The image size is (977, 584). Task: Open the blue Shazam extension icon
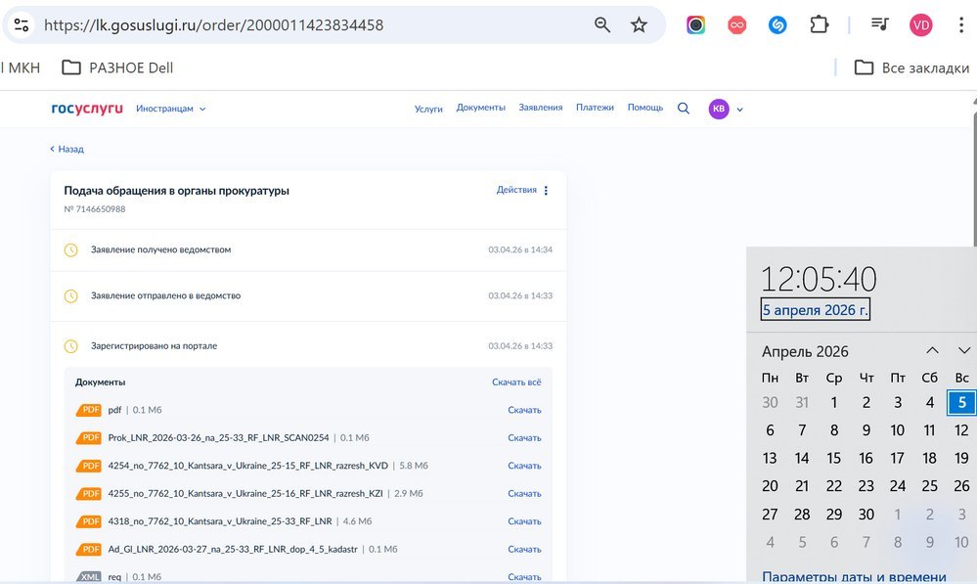[x=777, y=24]
